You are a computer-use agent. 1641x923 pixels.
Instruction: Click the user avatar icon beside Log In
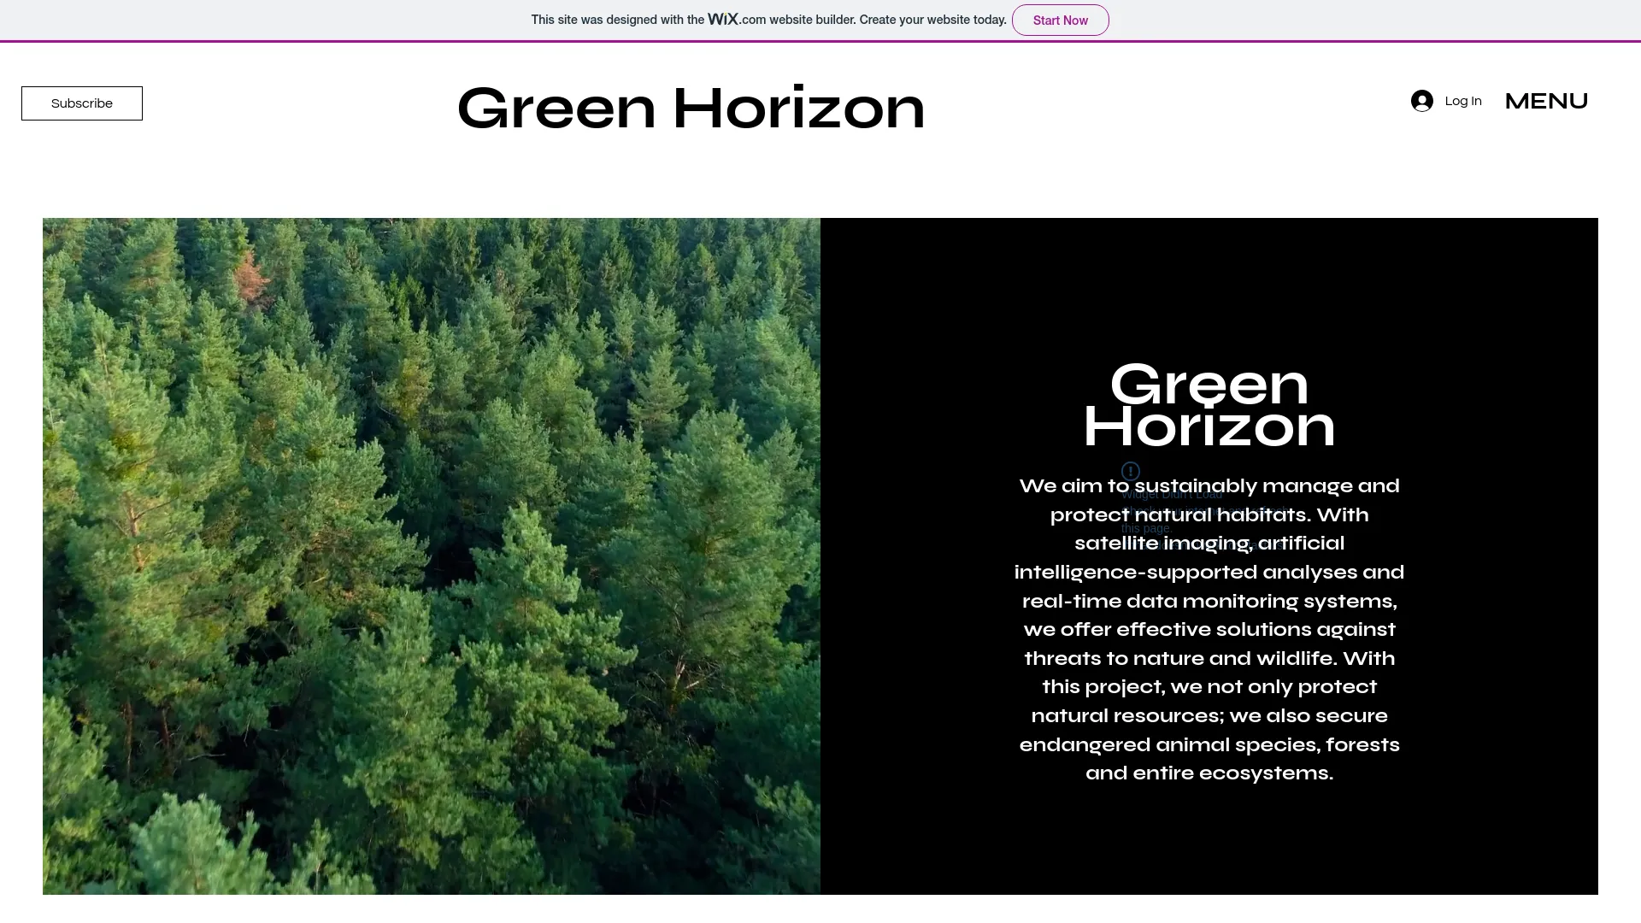[1422, 101]
